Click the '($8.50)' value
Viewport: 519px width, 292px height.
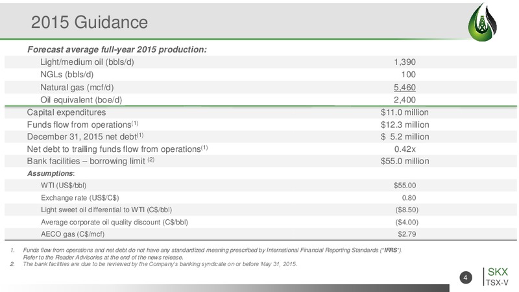tap(407, 210)
